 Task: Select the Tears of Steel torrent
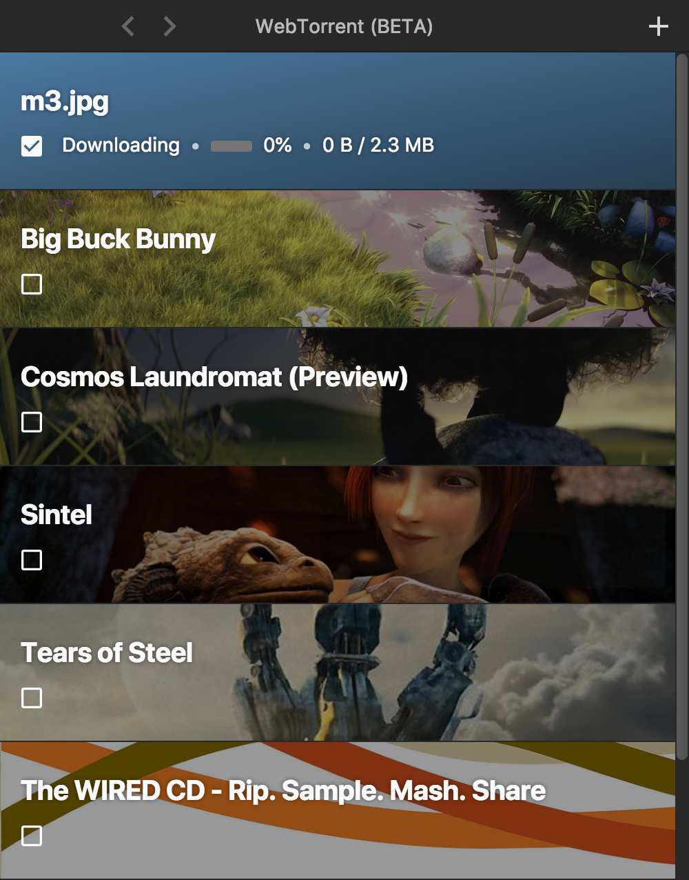(x=338, y=672)
